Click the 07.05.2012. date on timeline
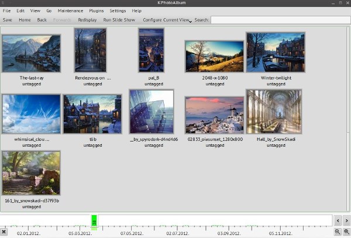Viewport: 351px width, 238px height. coord(132,233)
